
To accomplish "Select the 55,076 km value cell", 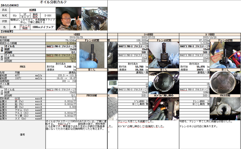I will coord(201,67).
